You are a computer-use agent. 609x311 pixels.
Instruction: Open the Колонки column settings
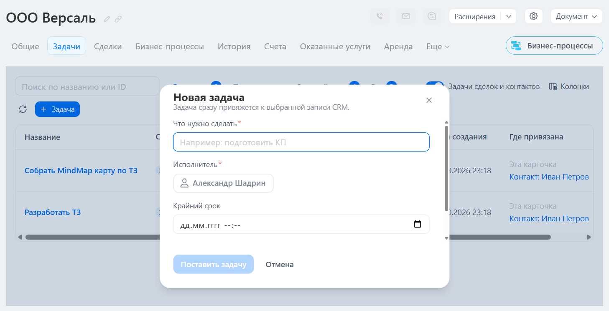(x=569, y=86)
